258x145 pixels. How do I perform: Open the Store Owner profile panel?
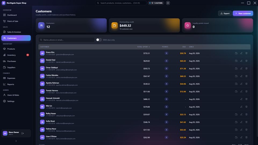(16, 133)
